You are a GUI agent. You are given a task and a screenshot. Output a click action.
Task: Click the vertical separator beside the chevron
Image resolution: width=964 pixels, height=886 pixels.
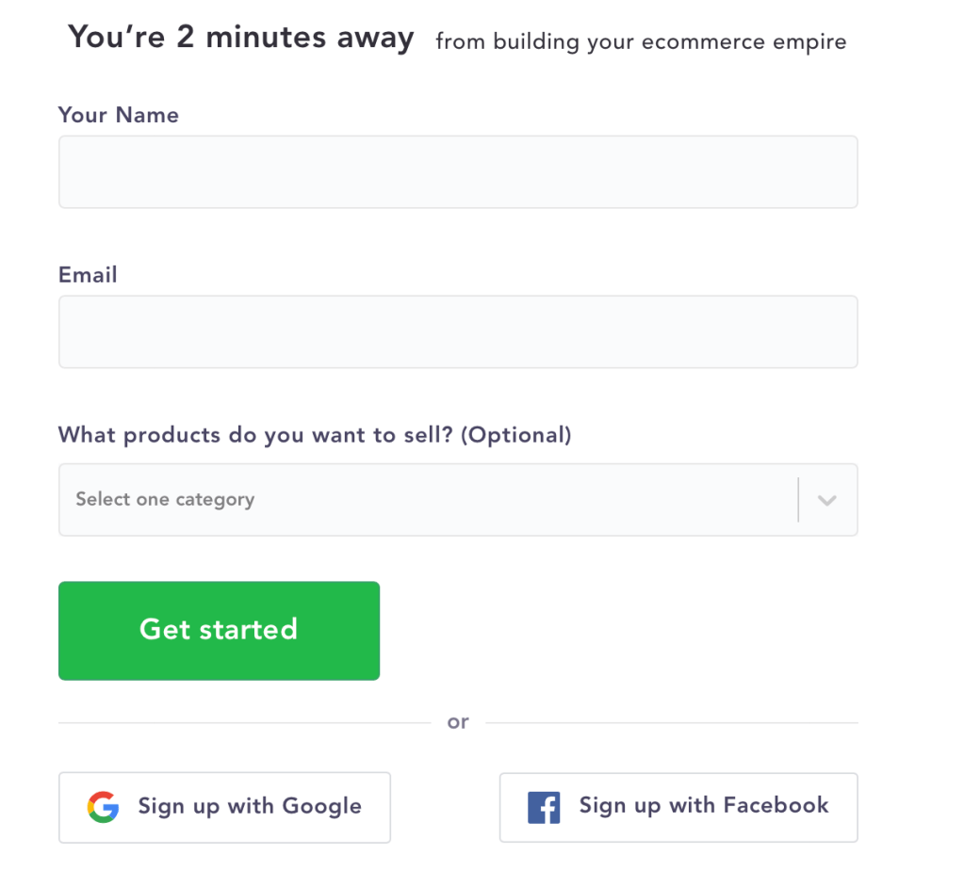(798, 500)
